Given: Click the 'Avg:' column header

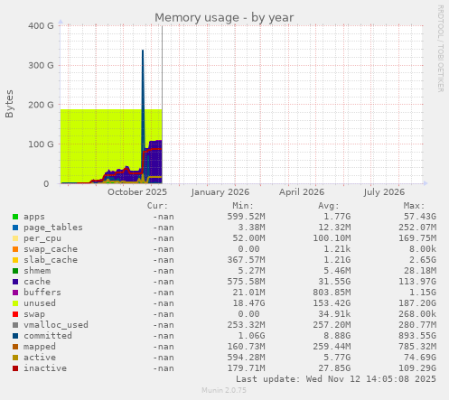Looking at the screenshot, I should pos(329,206).
